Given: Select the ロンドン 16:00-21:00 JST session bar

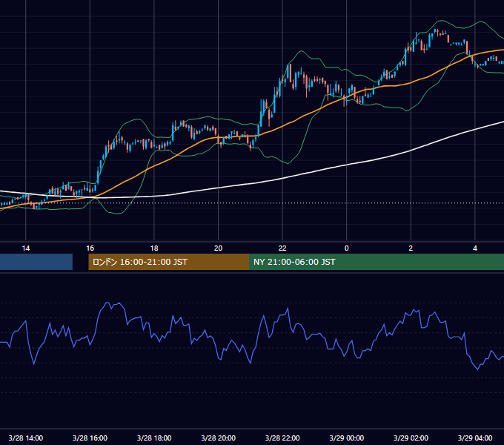Looking at the screenshot, I should coord(169,262).
